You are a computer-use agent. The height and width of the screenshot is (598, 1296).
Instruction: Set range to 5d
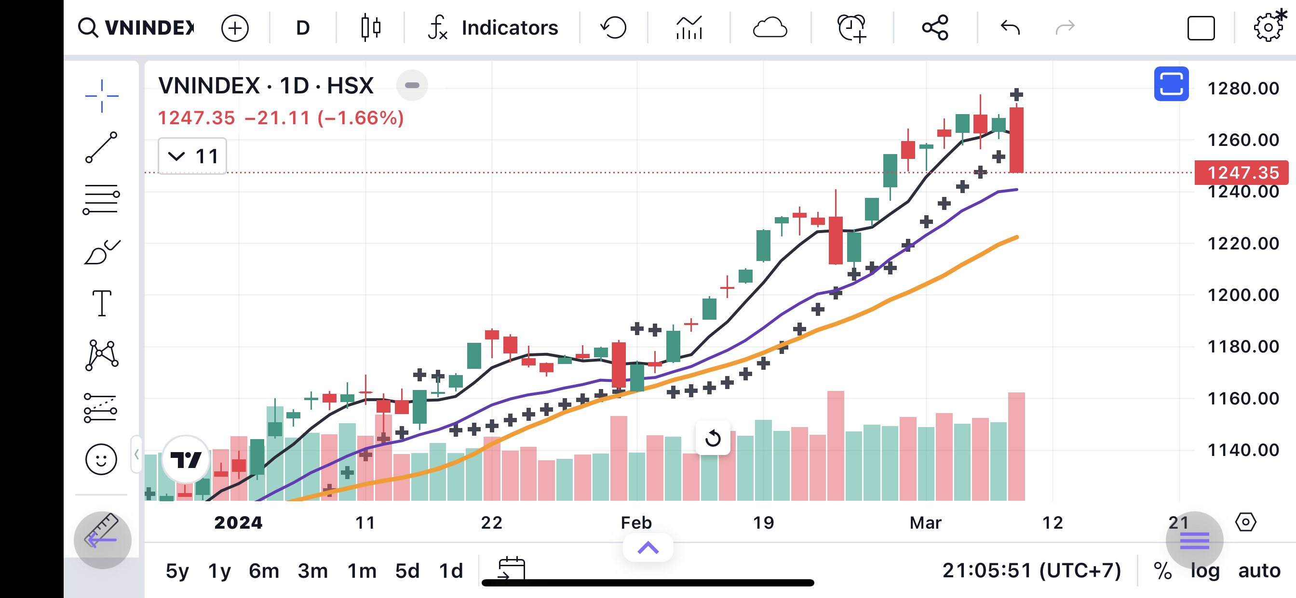[407, 571]
